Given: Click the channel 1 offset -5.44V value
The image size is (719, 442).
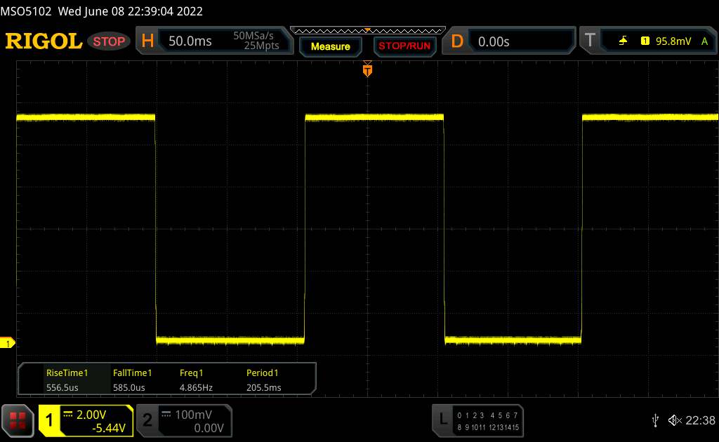Looking at the screenshot, I should 109,428.
